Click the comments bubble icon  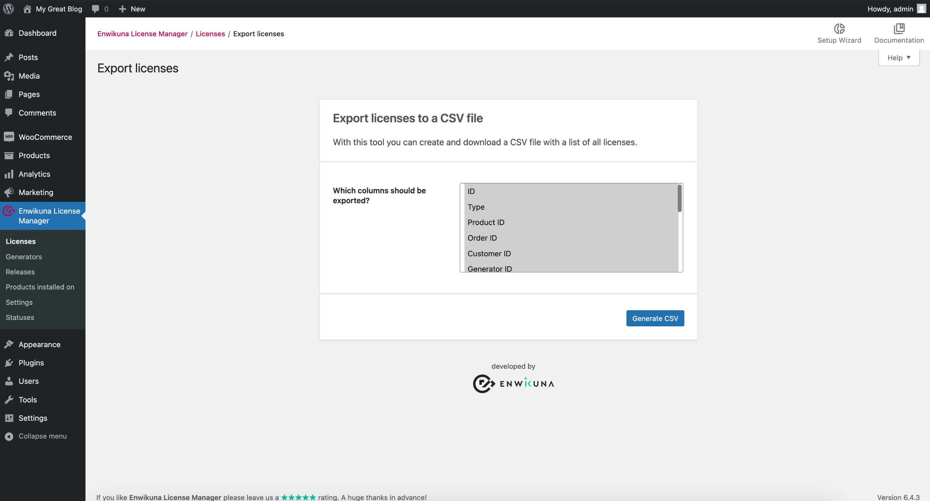coord(96,9)
